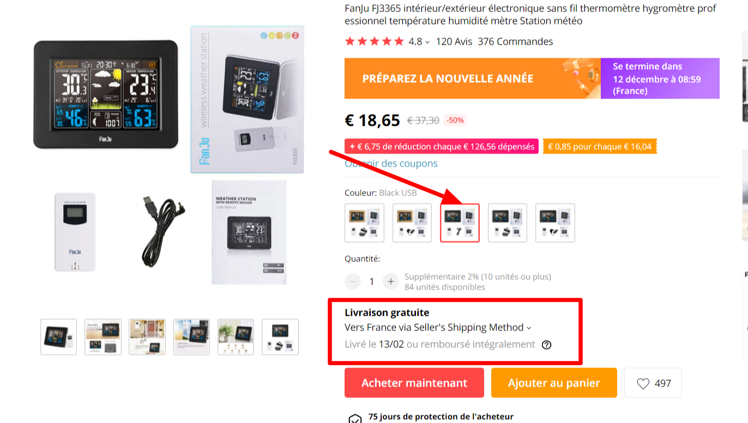Screen dimensions: 748x423
Task: View the first product gallery thumbnail
Action: [58, 337]
